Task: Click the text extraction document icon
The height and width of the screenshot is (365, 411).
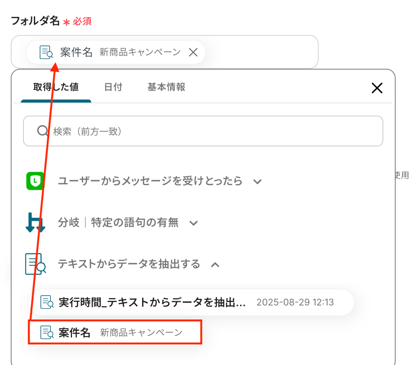Action: coord(36,264)
